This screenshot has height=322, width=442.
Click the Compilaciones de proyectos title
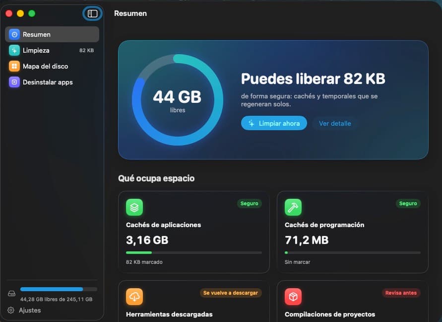pos(330,315)
